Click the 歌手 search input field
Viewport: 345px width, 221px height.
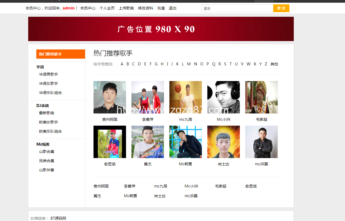pos(237,8)
